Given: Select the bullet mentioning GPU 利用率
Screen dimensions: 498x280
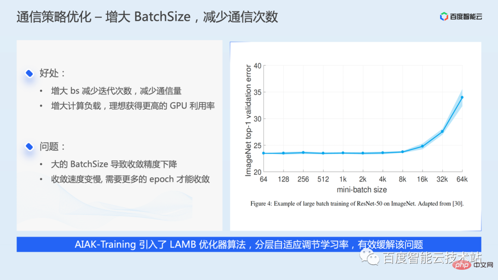Looking at the screenshot, I should click(133, 106).
